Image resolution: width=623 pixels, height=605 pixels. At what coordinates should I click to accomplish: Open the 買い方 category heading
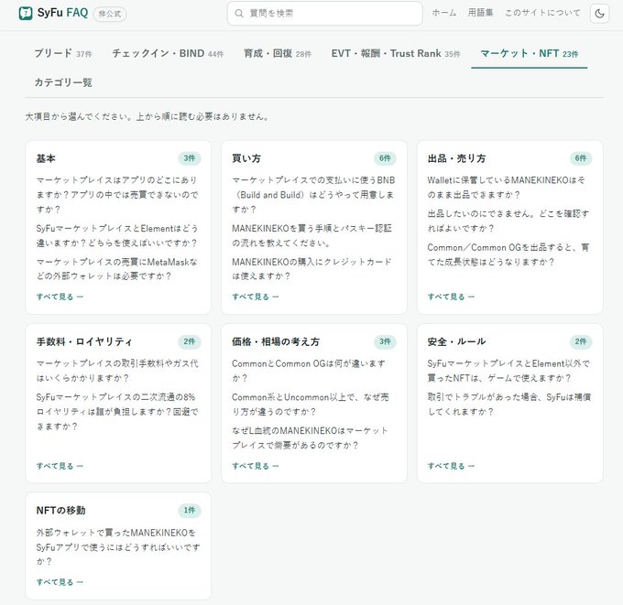click(246, 158)
